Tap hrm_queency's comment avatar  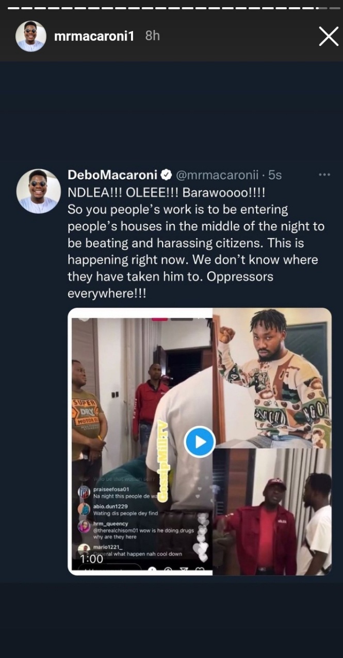84,526
